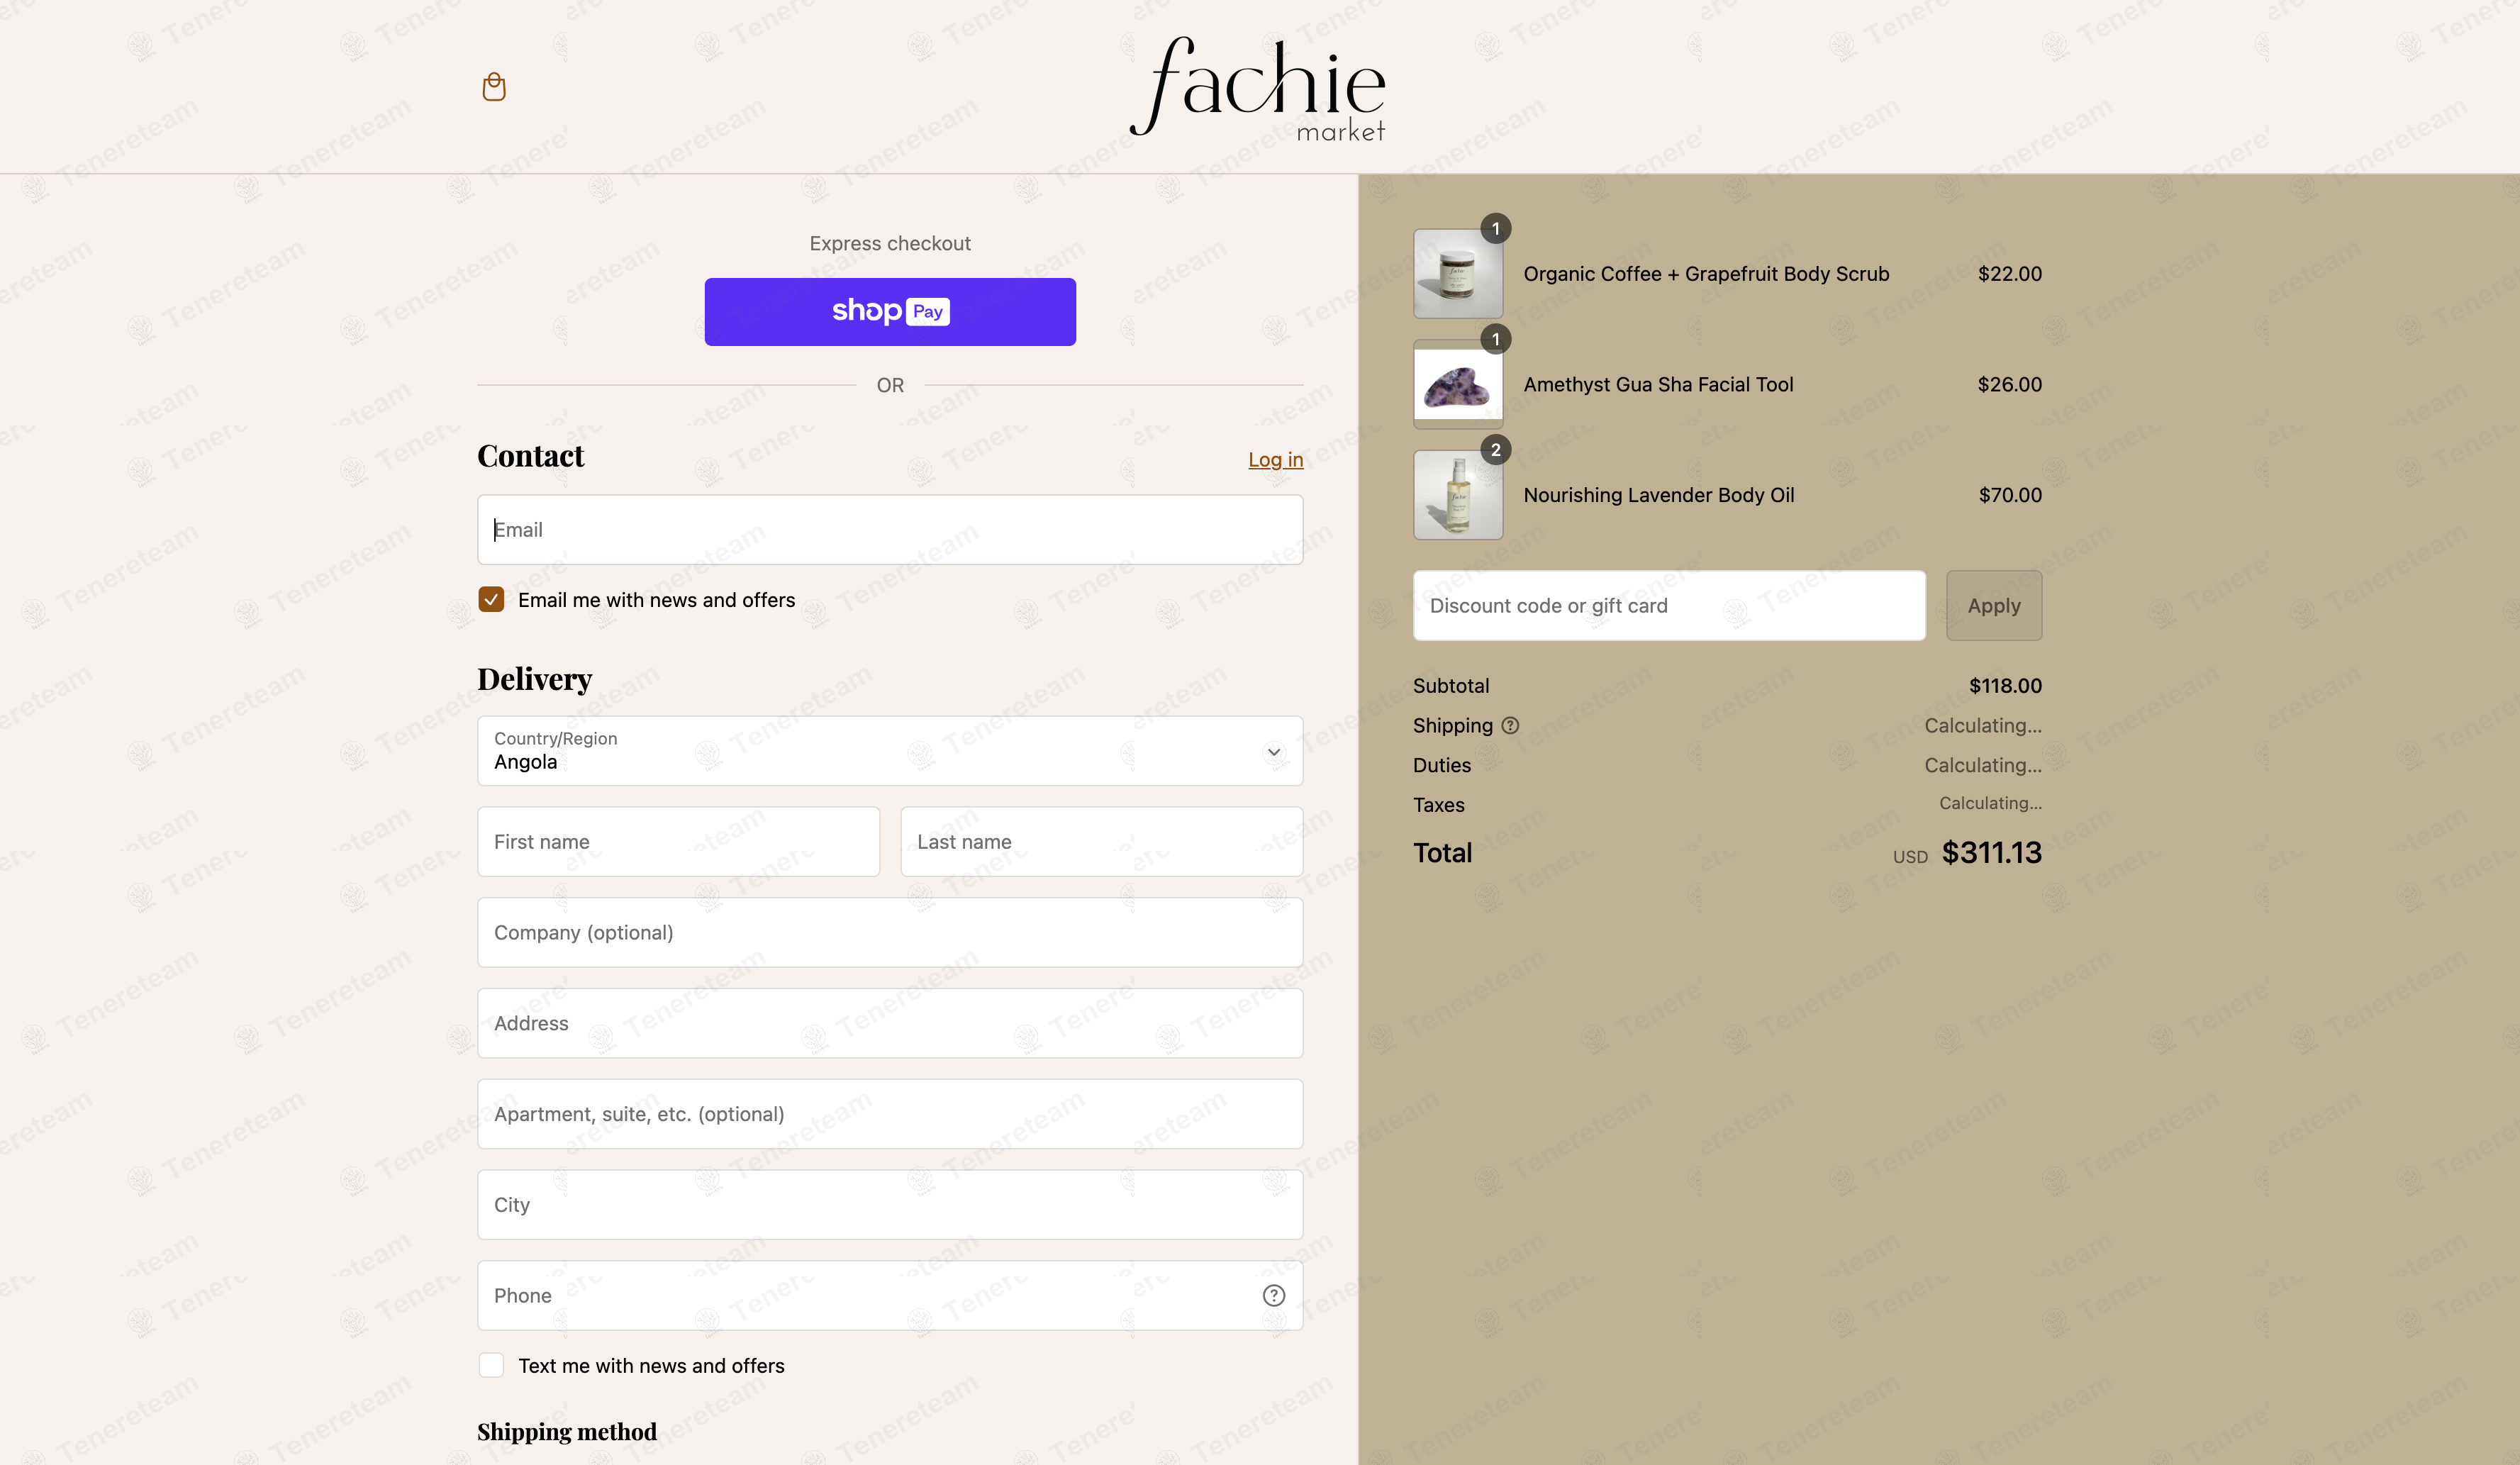Click the First name field
The height and width of the screenshot is (1465, 2520).
click(679, 842)
